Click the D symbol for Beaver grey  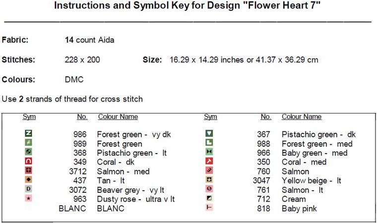[x=28, y=189]
